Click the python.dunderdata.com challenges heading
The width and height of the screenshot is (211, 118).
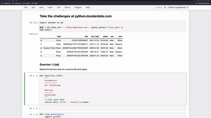(x=75, y=16)
